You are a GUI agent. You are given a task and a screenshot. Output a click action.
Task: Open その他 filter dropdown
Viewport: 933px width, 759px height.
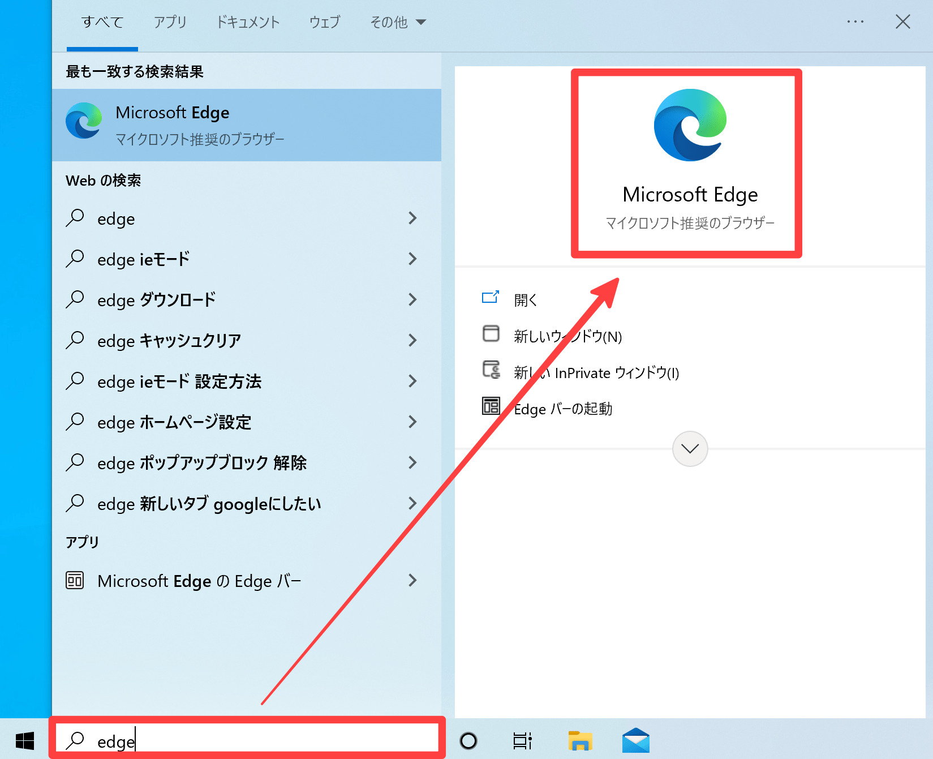(x=398, y=22)
